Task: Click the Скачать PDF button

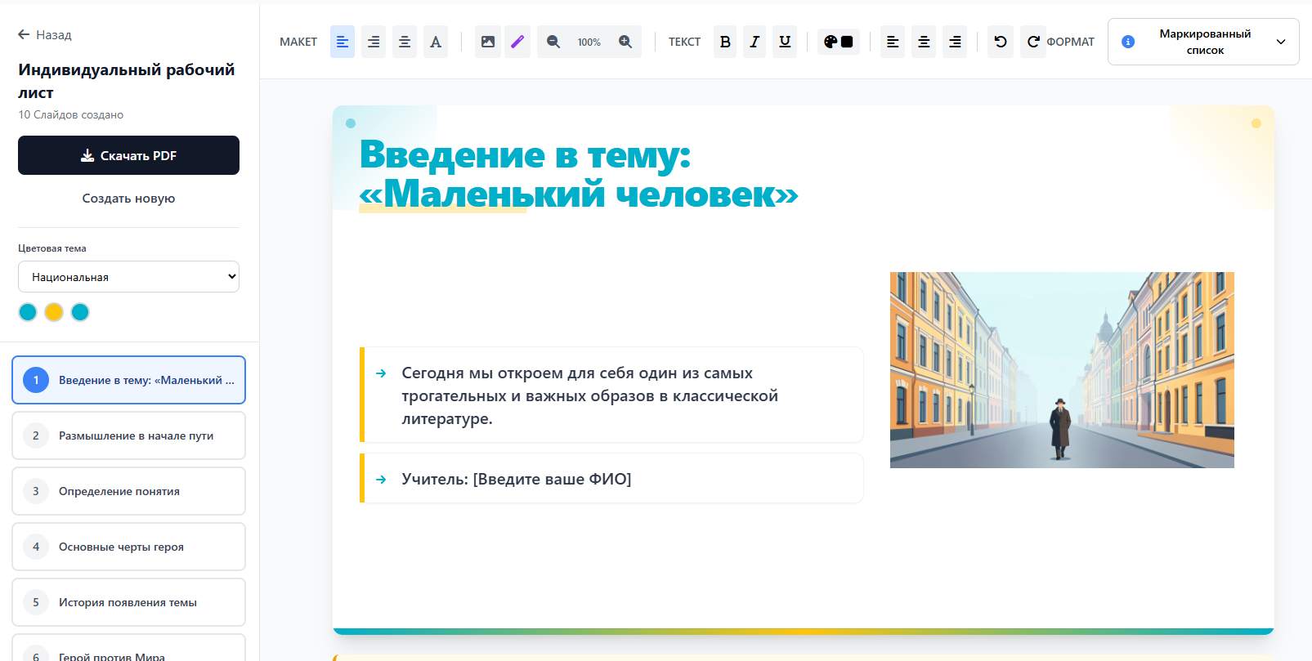Action: pos(128,155)
